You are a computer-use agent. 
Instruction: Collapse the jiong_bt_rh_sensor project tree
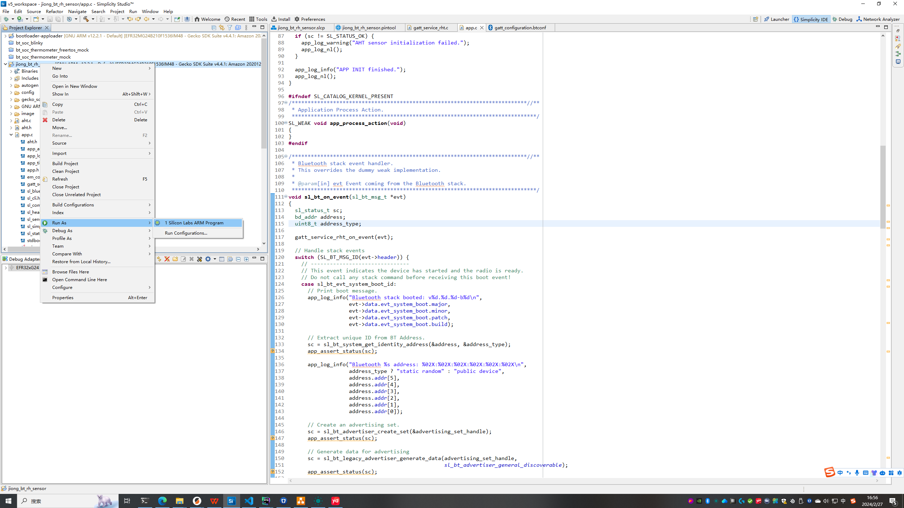[x=5, y=64]
